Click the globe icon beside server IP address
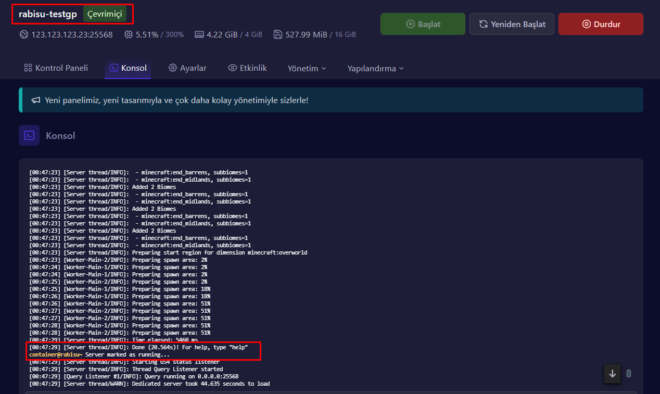660x394 pixels. coord(24,35)
